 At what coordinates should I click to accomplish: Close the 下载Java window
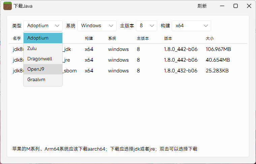(249, 6)
